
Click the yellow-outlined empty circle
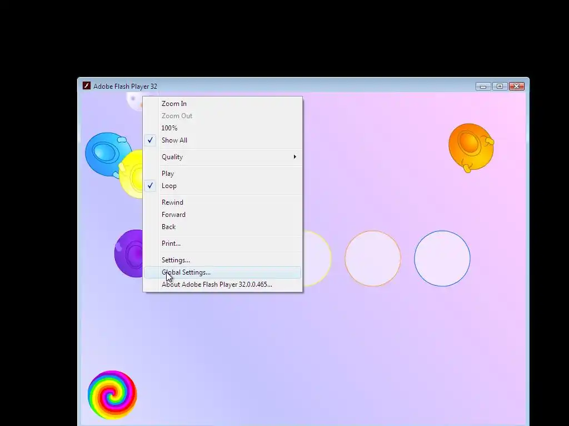[x=317, y=258]
